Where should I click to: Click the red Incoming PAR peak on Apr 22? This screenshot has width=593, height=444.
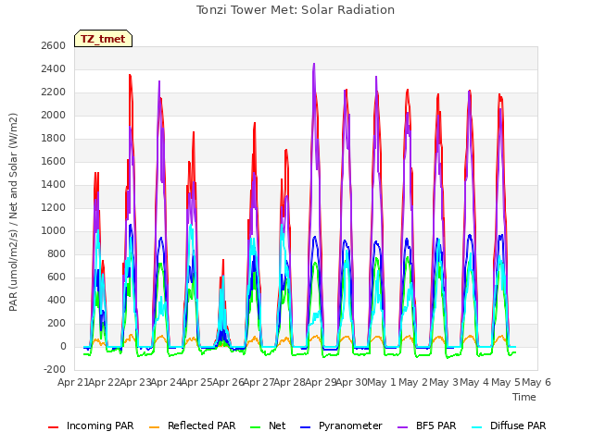[x=130, y=76]
